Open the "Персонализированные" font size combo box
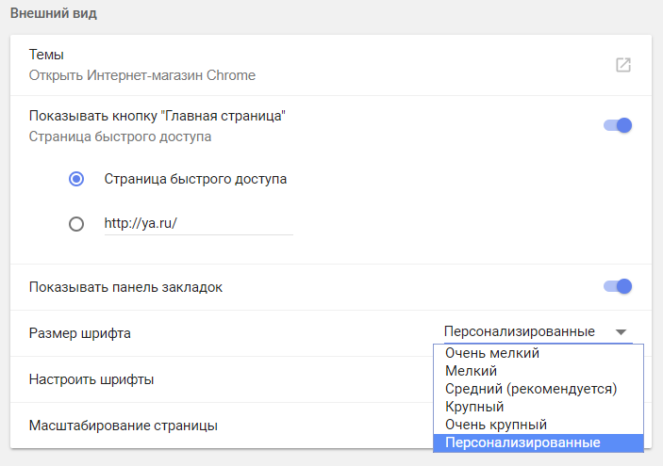The width and height of the screenshot is (663, 466). tap(520, 332)
